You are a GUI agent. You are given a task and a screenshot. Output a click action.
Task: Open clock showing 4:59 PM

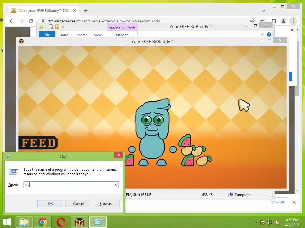(292, 222)
